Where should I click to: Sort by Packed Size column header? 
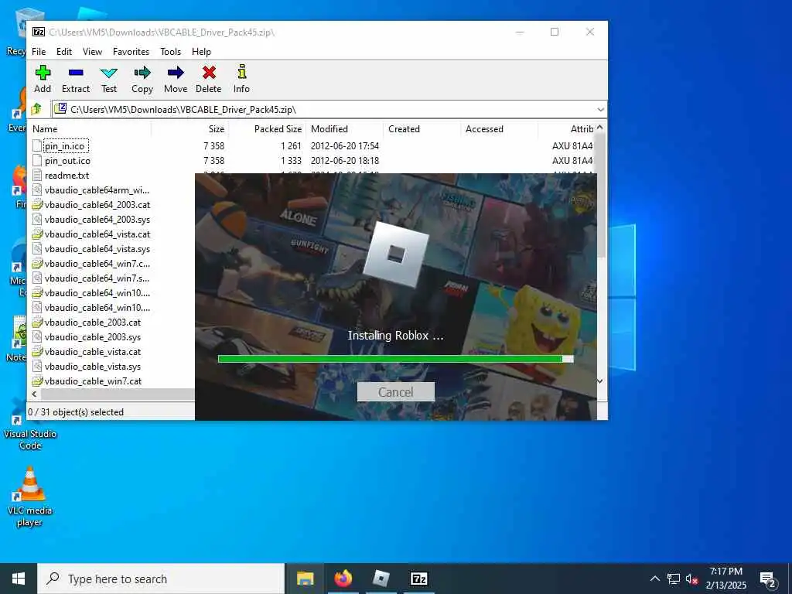[x=267, y=129]
